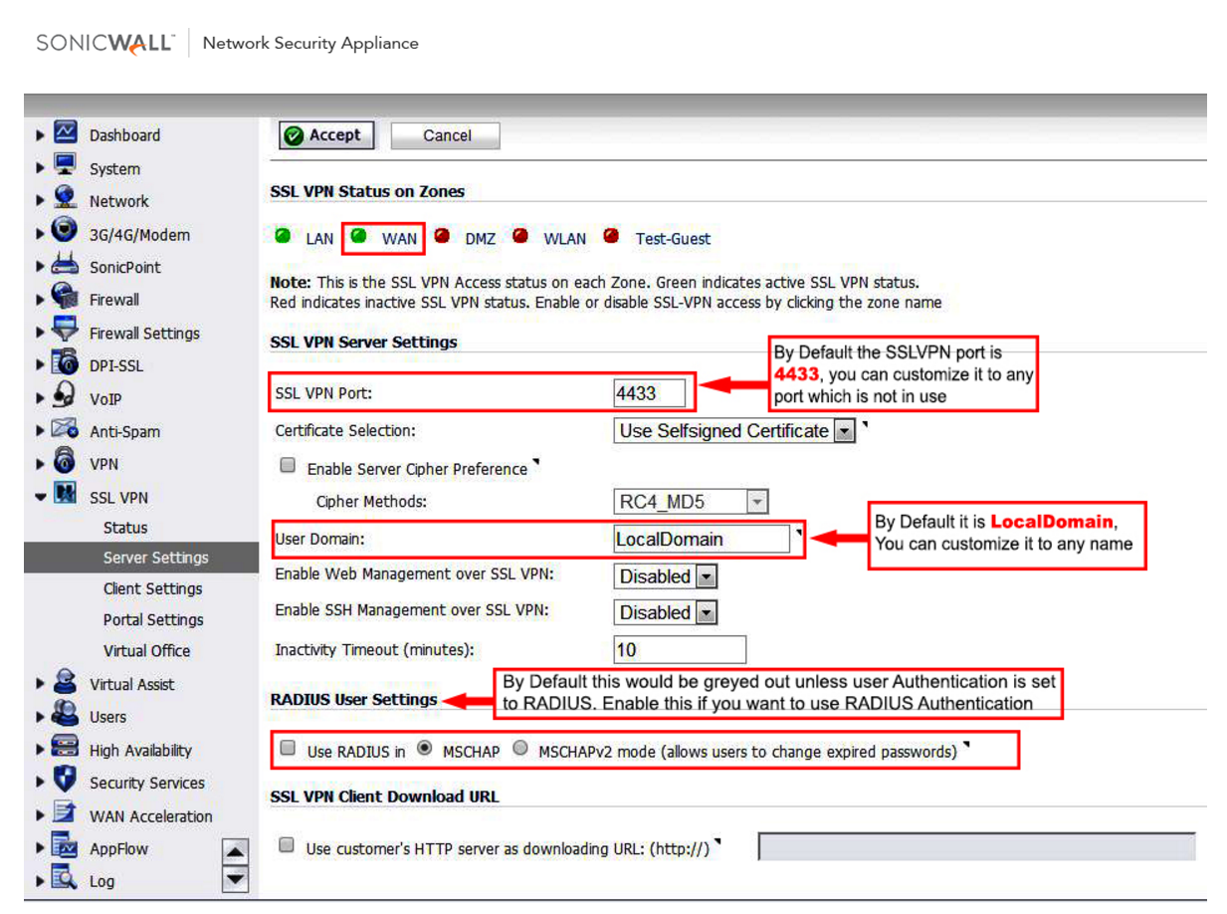This screenshot has width=1227, height=914.
Task: Check the Use RADIUS in checkbox
Action: [288, 749]
